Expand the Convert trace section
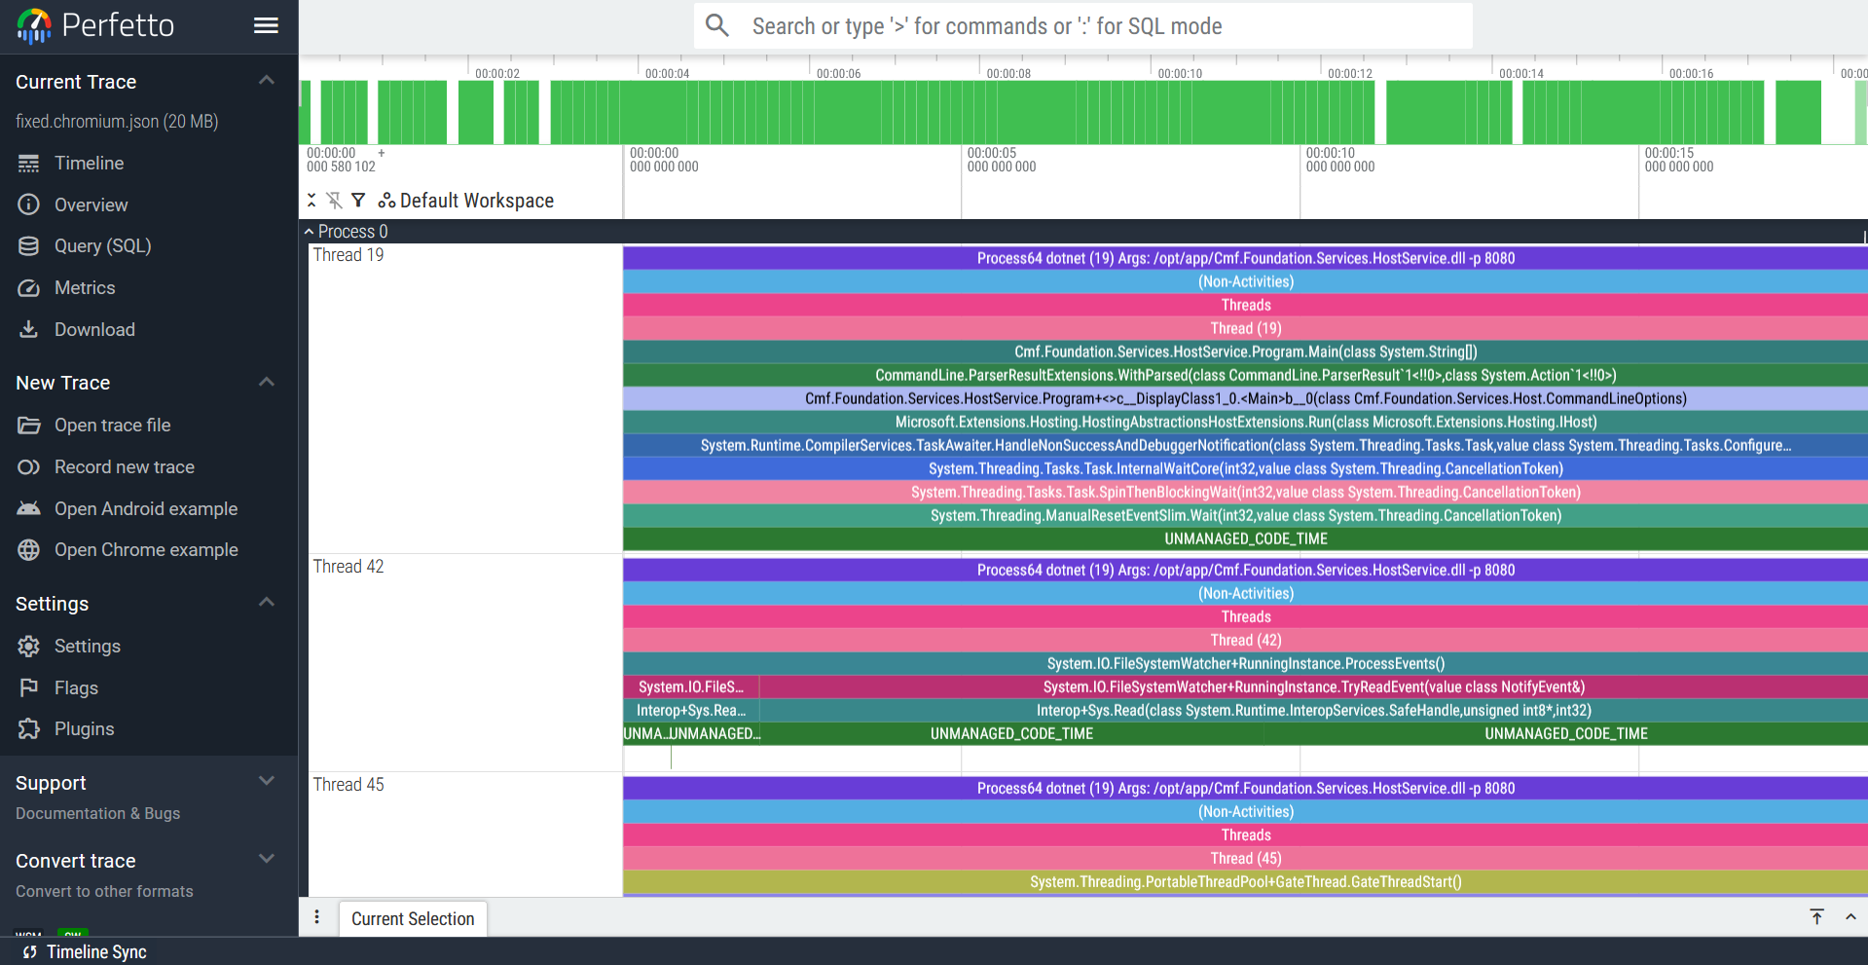Image resolution: width=1868 pixels, height=965 pixels. pyautogui.click(x=266, y=860)
